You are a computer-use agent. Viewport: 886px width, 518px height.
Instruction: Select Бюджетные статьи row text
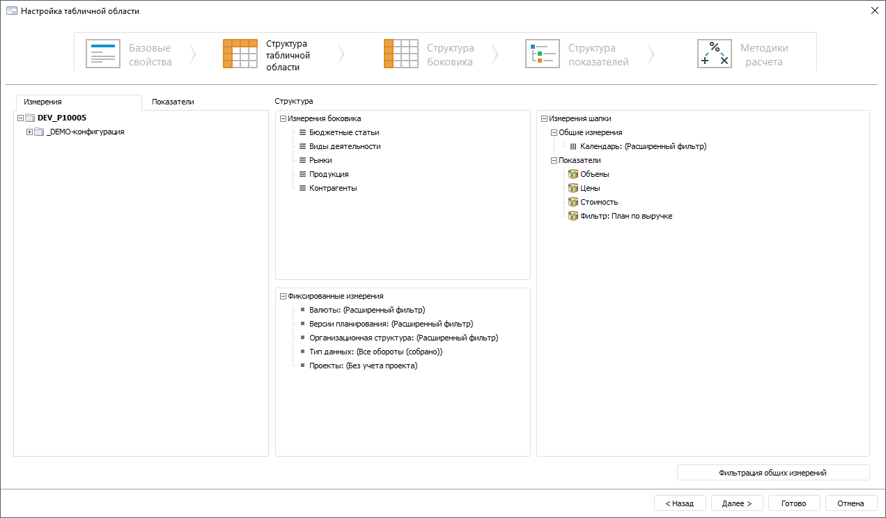point(344,132)
